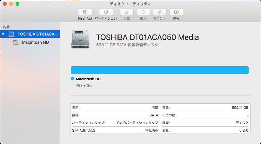Click the 499.9 GB size text
The height and width of the screenshot is (144, 261).
pos(84,85)
